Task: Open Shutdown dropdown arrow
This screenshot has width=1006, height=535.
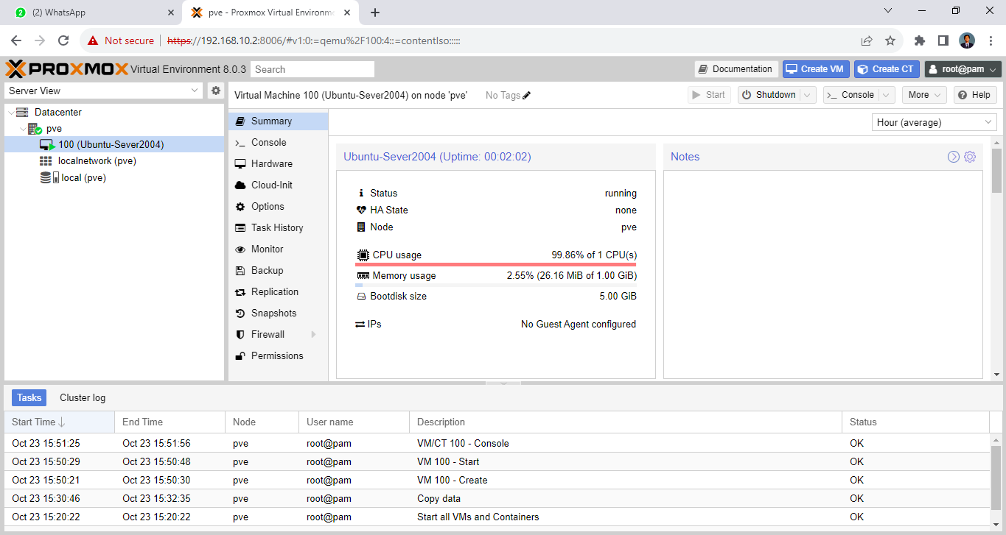Action: click(808, 95)
